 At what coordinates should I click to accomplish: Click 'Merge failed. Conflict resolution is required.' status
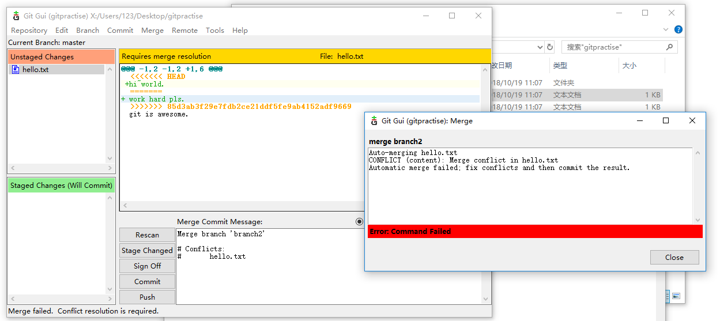84,311
